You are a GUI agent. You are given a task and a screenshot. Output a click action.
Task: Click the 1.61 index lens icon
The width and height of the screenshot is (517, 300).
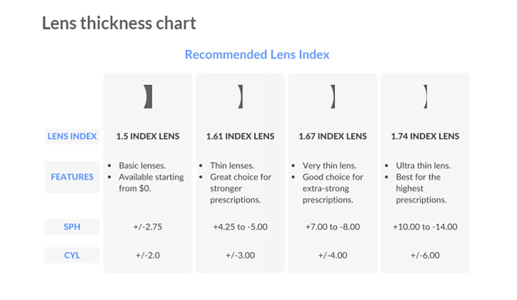pyautogui.click(x=240, y=96)
